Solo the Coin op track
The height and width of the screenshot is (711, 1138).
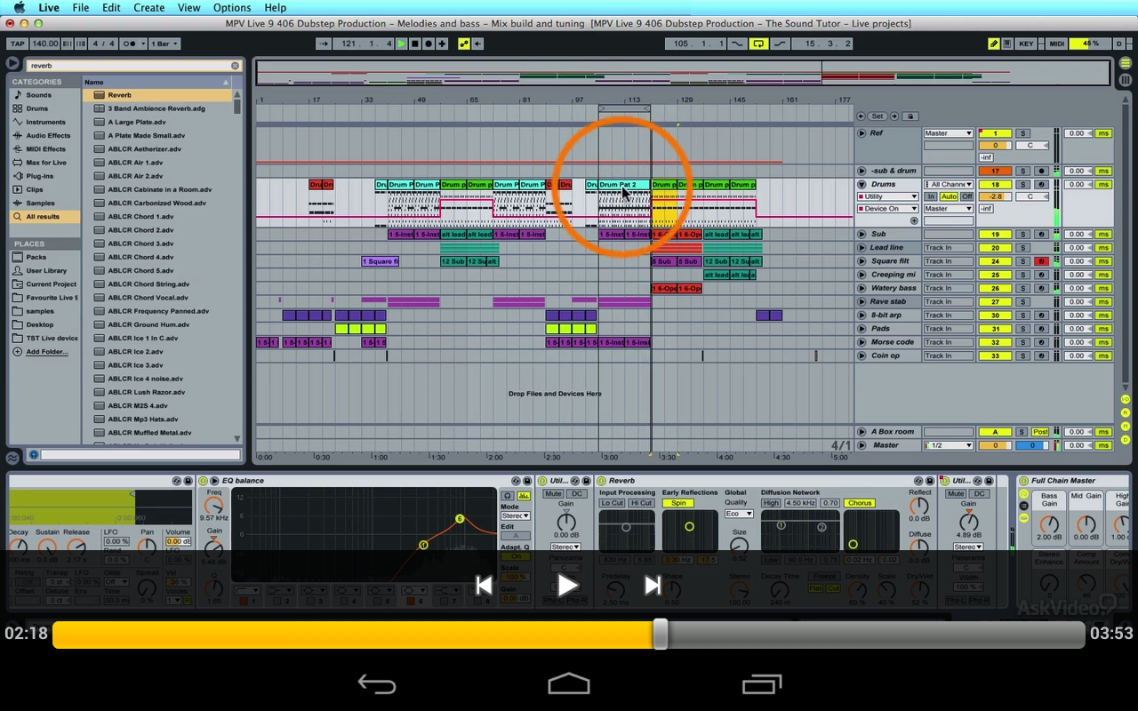pos(1022,355)
